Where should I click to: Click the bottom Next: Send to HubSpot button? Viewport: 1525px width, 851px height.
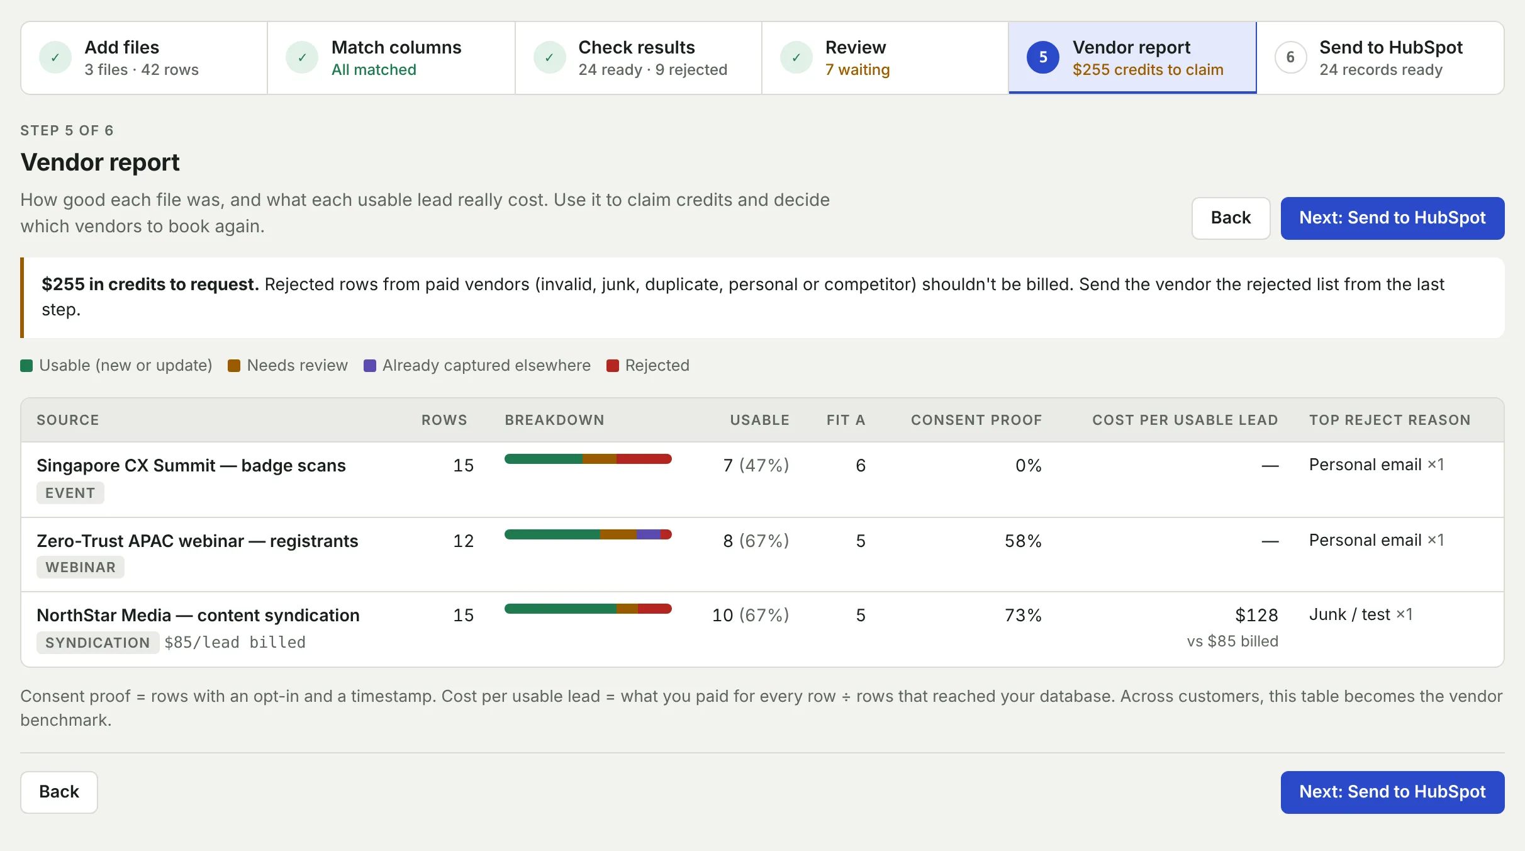click(1392, 792)
